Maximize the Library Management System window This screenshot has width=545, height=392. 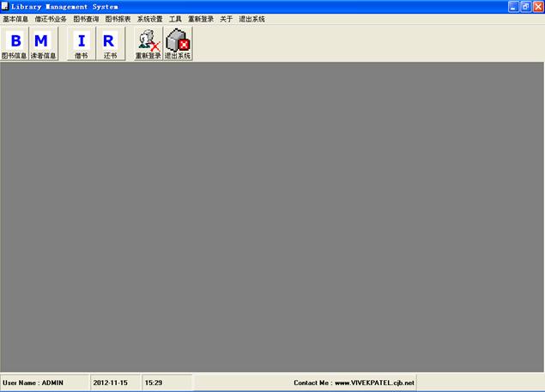click(525, 6)
